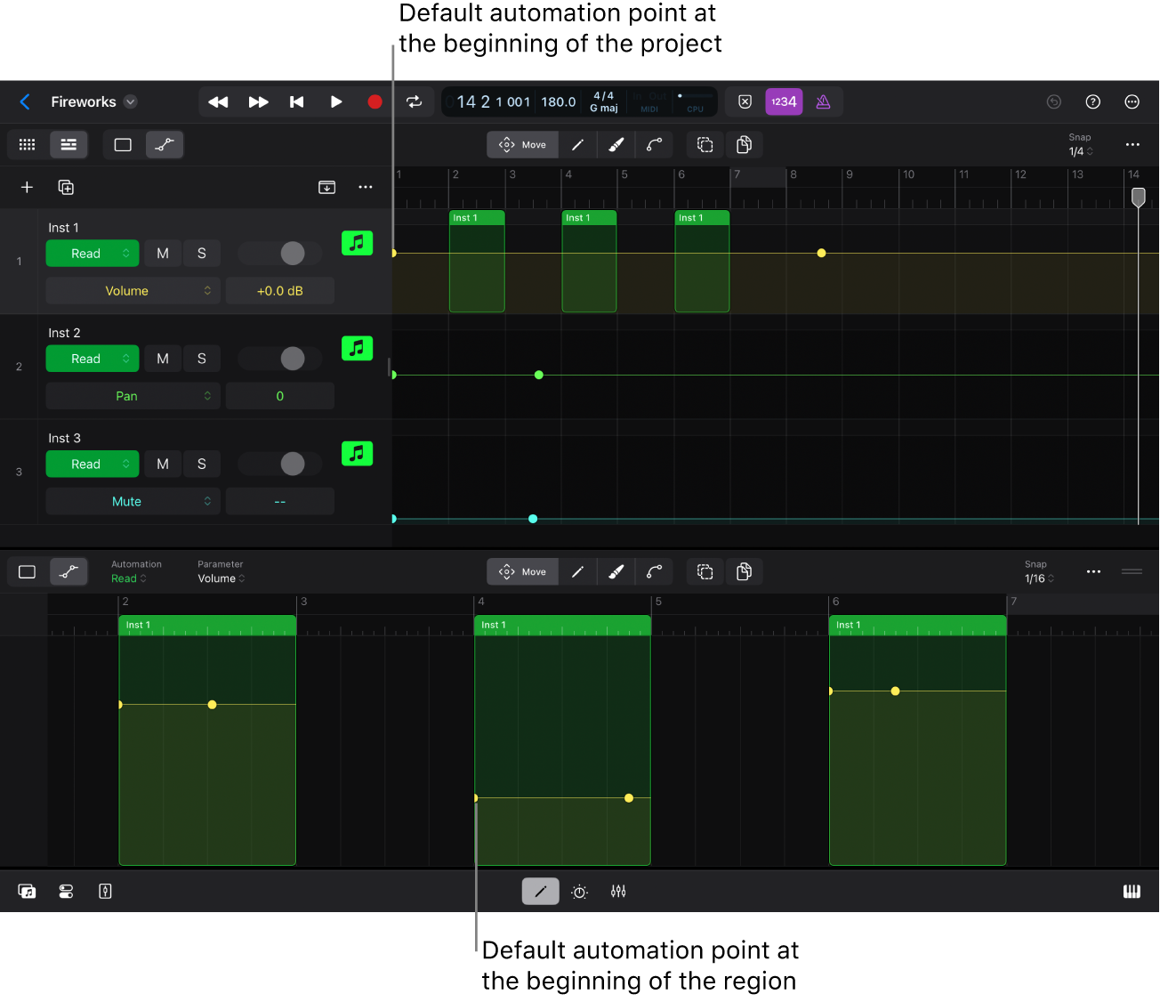Start playback with the play button
This screenshot has width=1160, height=1002.
pyautogui.click(x=336, y=101)
